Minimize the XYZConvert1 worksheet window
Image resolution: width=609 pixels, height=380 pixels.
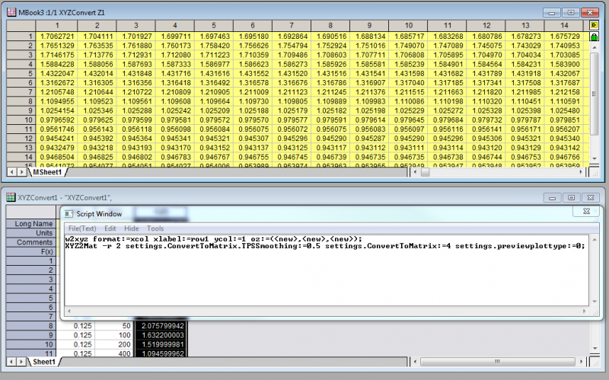552,198
